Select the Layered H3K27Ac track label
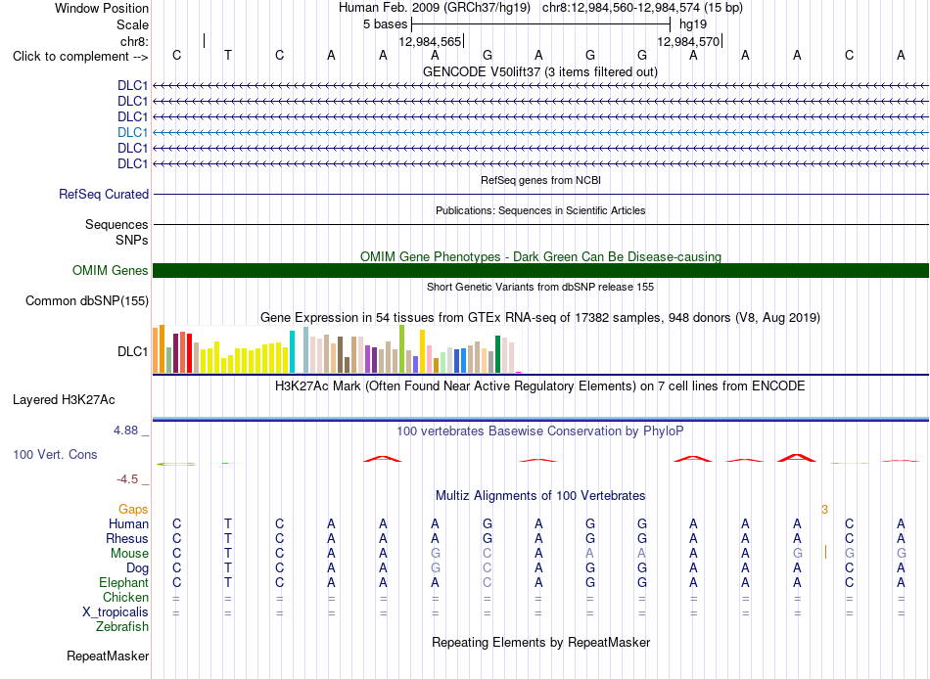This screenshot has width=930, height=679. [x=64, y=400]
